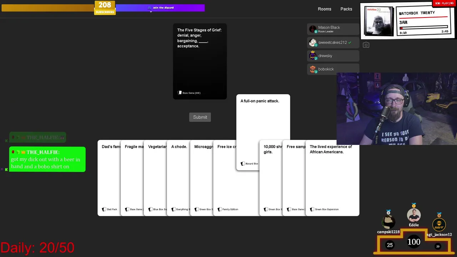Select the Mason Black player row
This screenshot has height=257, width=457.
pos(333,29)
